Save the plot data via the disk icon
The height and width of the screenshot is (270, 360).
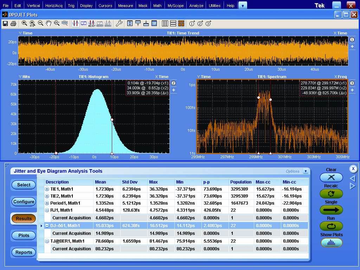tap(5, 23)
